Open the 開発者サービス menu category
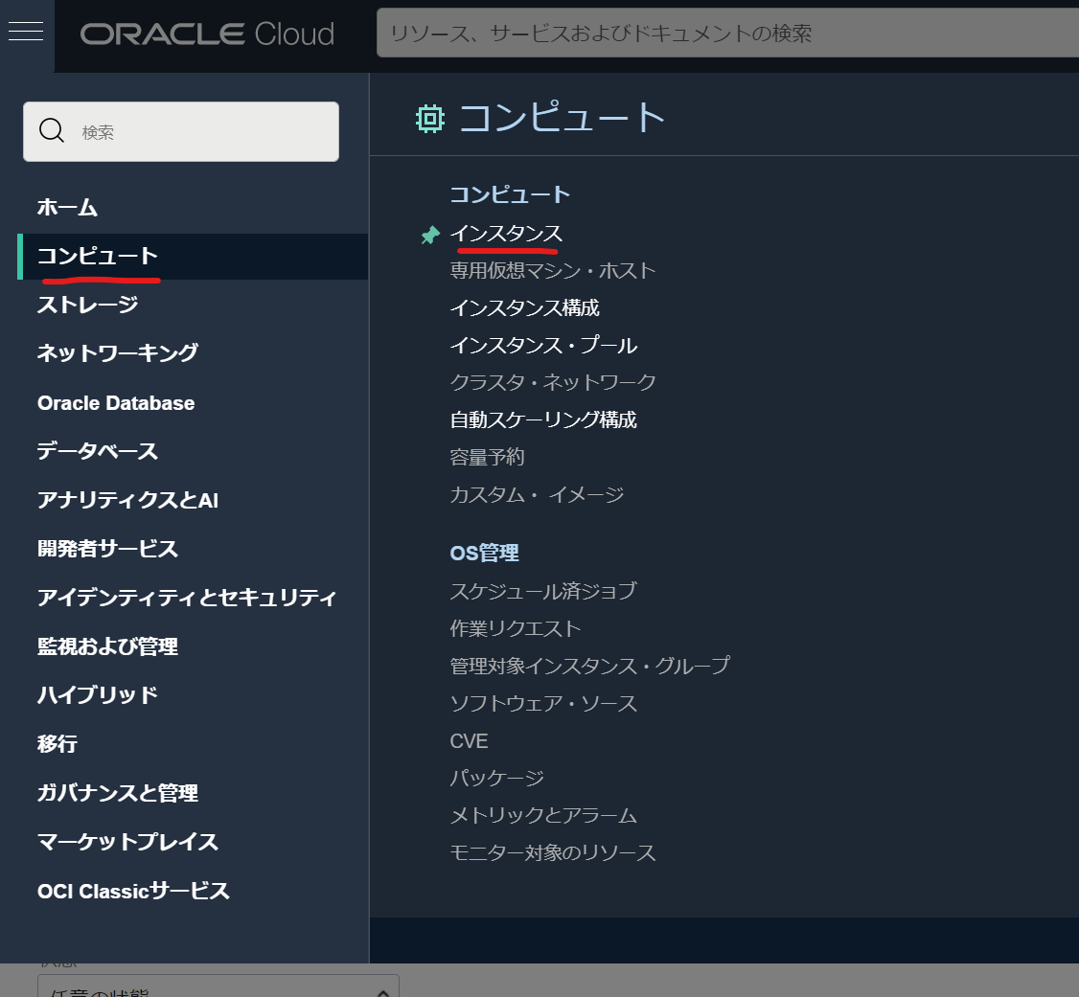The height and width of the screenshot is (997, 1079). coord(108,549)
